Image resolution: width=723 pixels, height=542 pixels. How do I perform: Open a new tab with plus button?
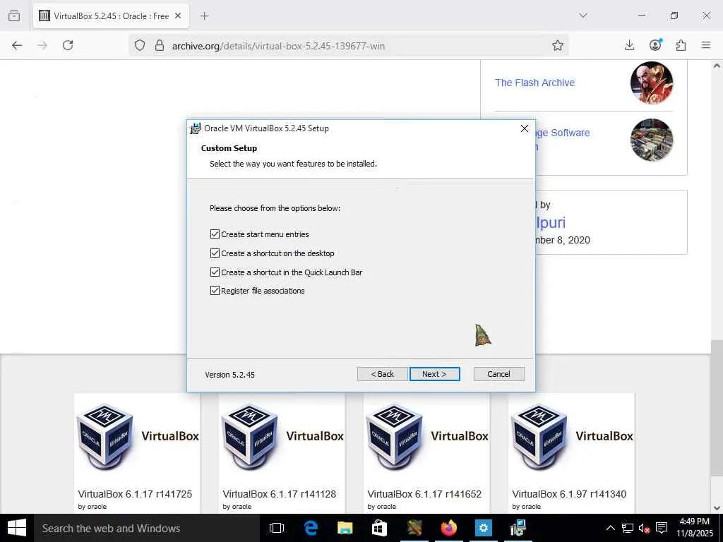click(x=205, y=16)
